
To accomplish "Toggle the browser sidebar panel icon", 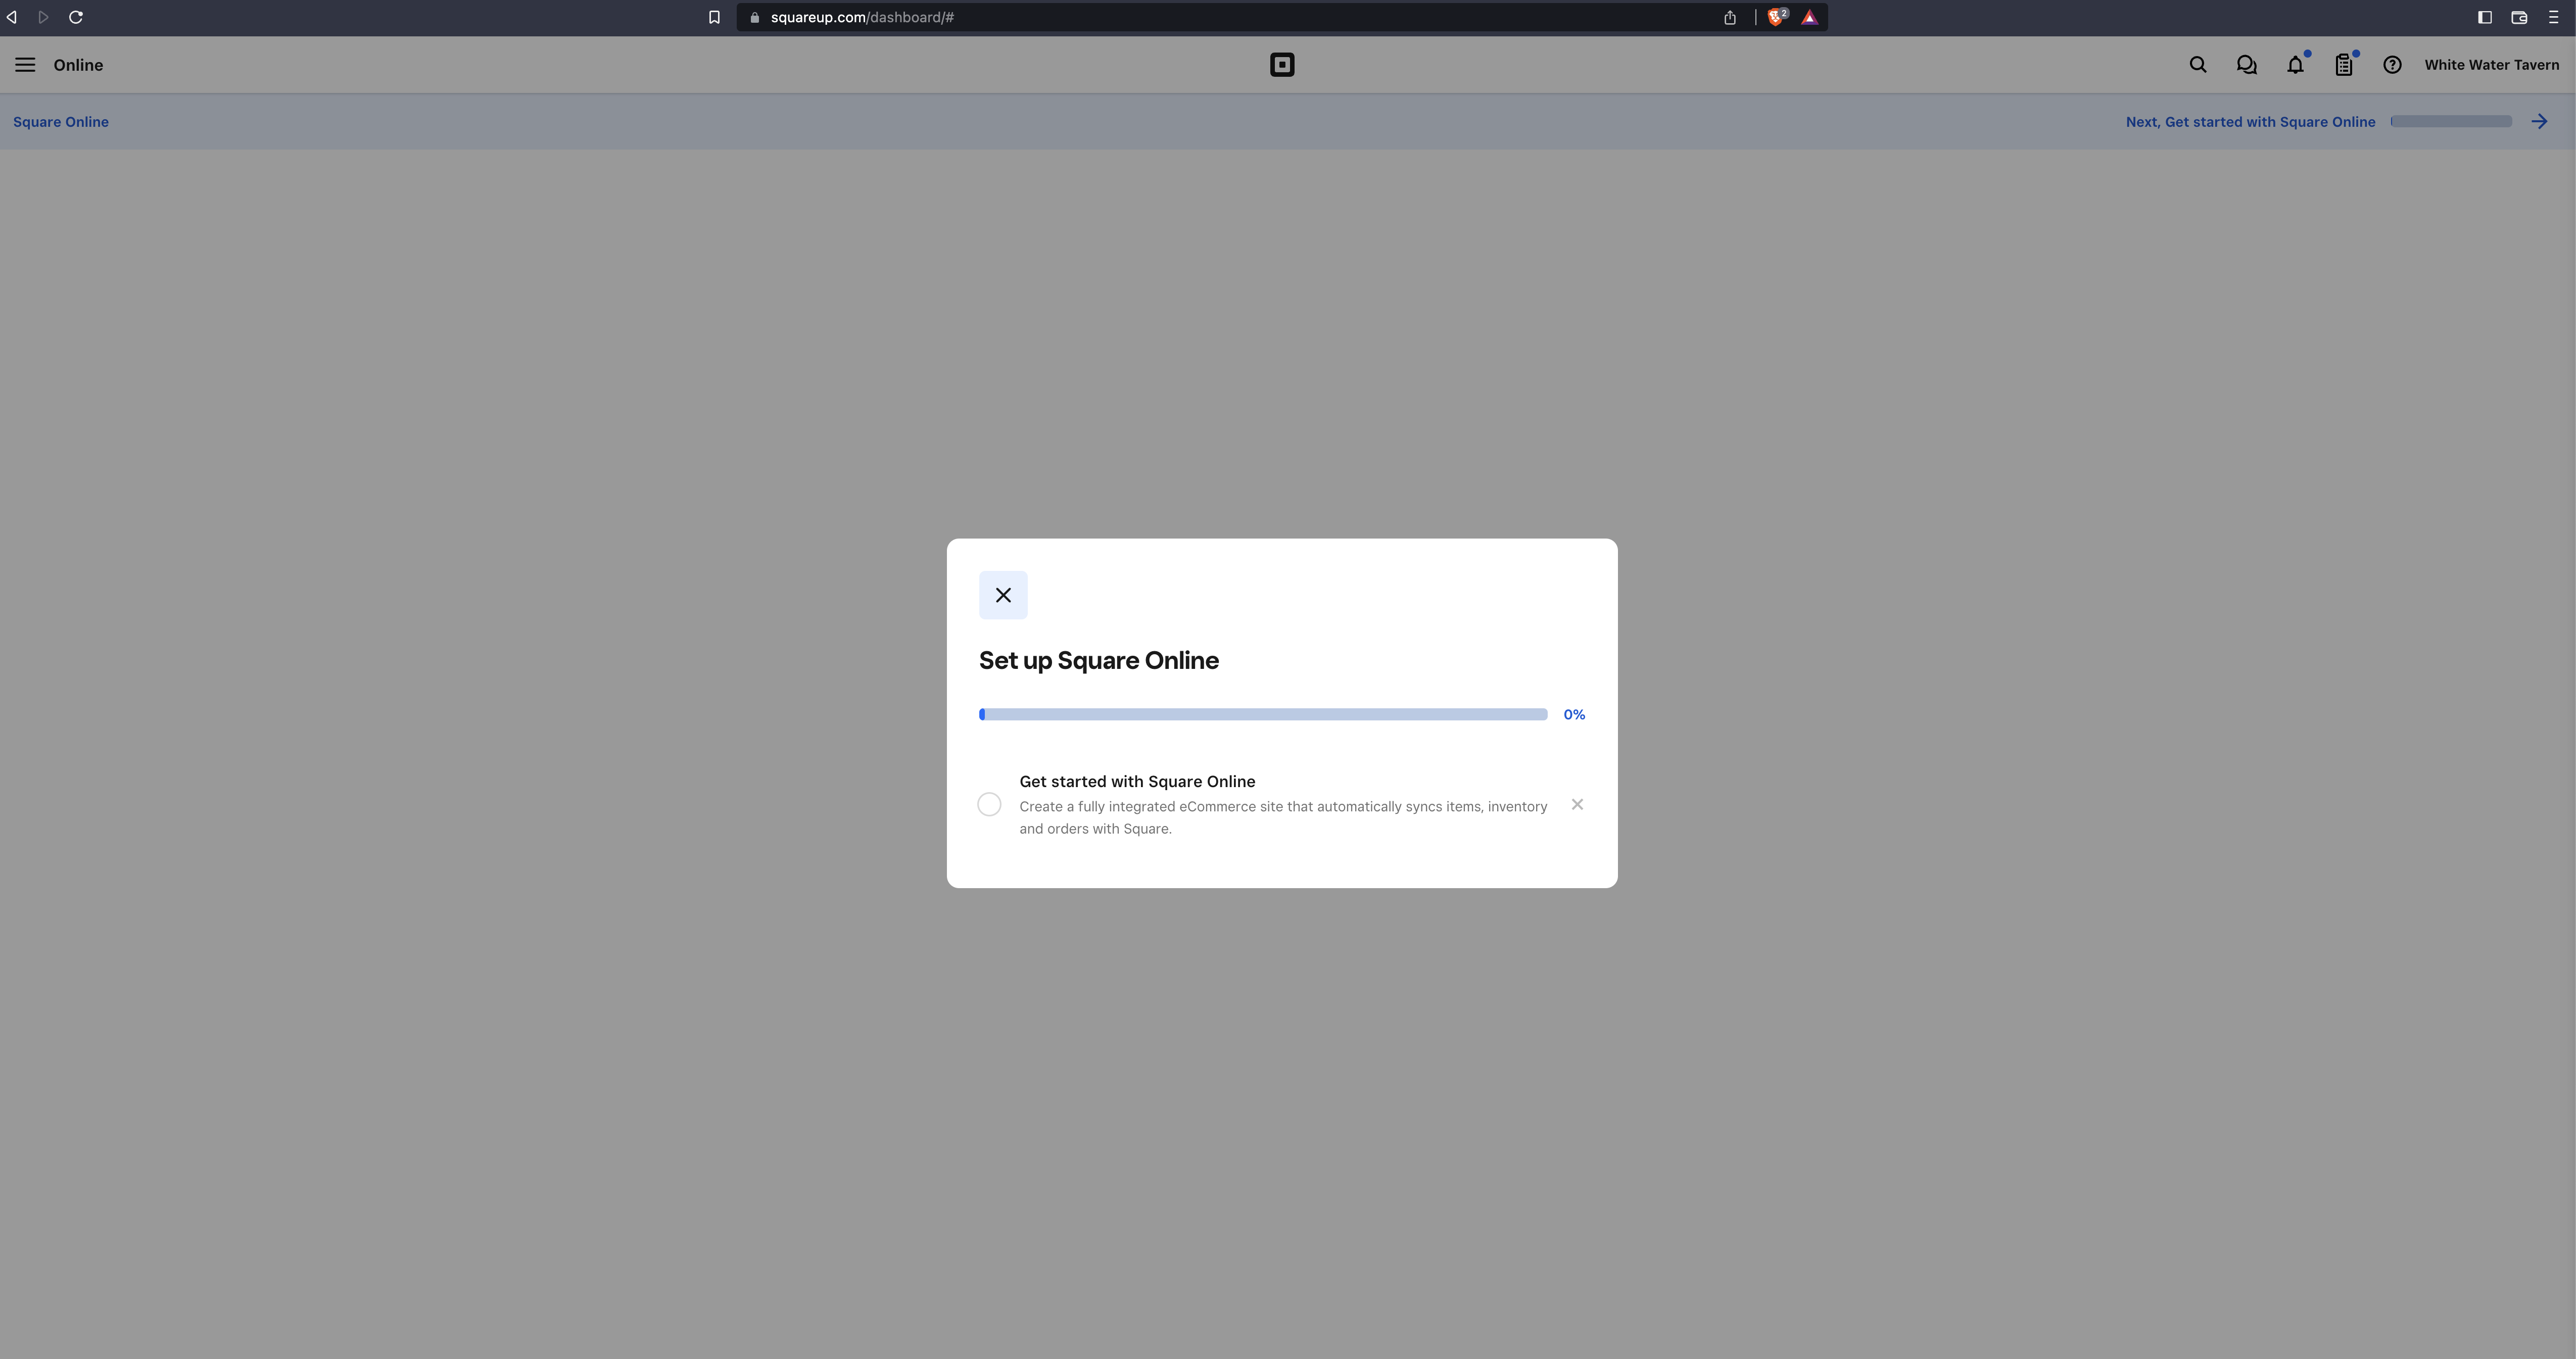I will tap(2484, 17).
